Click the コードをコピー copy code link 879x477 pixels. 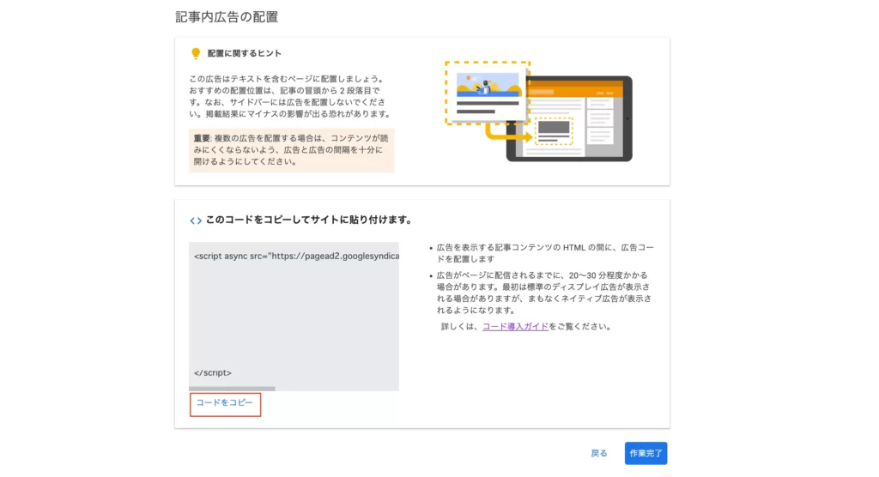(224, 403)
